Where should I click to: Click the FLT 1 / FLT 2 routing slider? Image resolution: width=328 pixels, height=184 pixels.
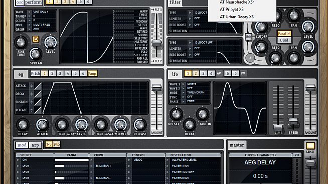click(x=156, y=44)
